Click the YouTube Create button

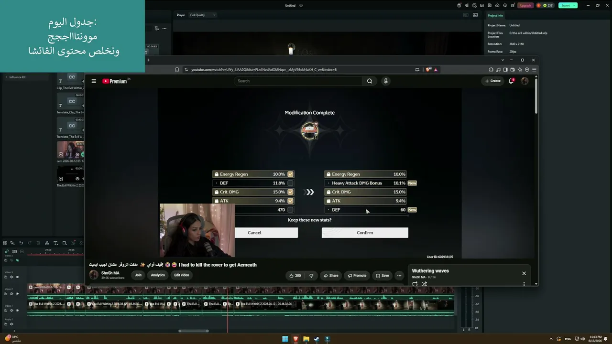point(493,81)
